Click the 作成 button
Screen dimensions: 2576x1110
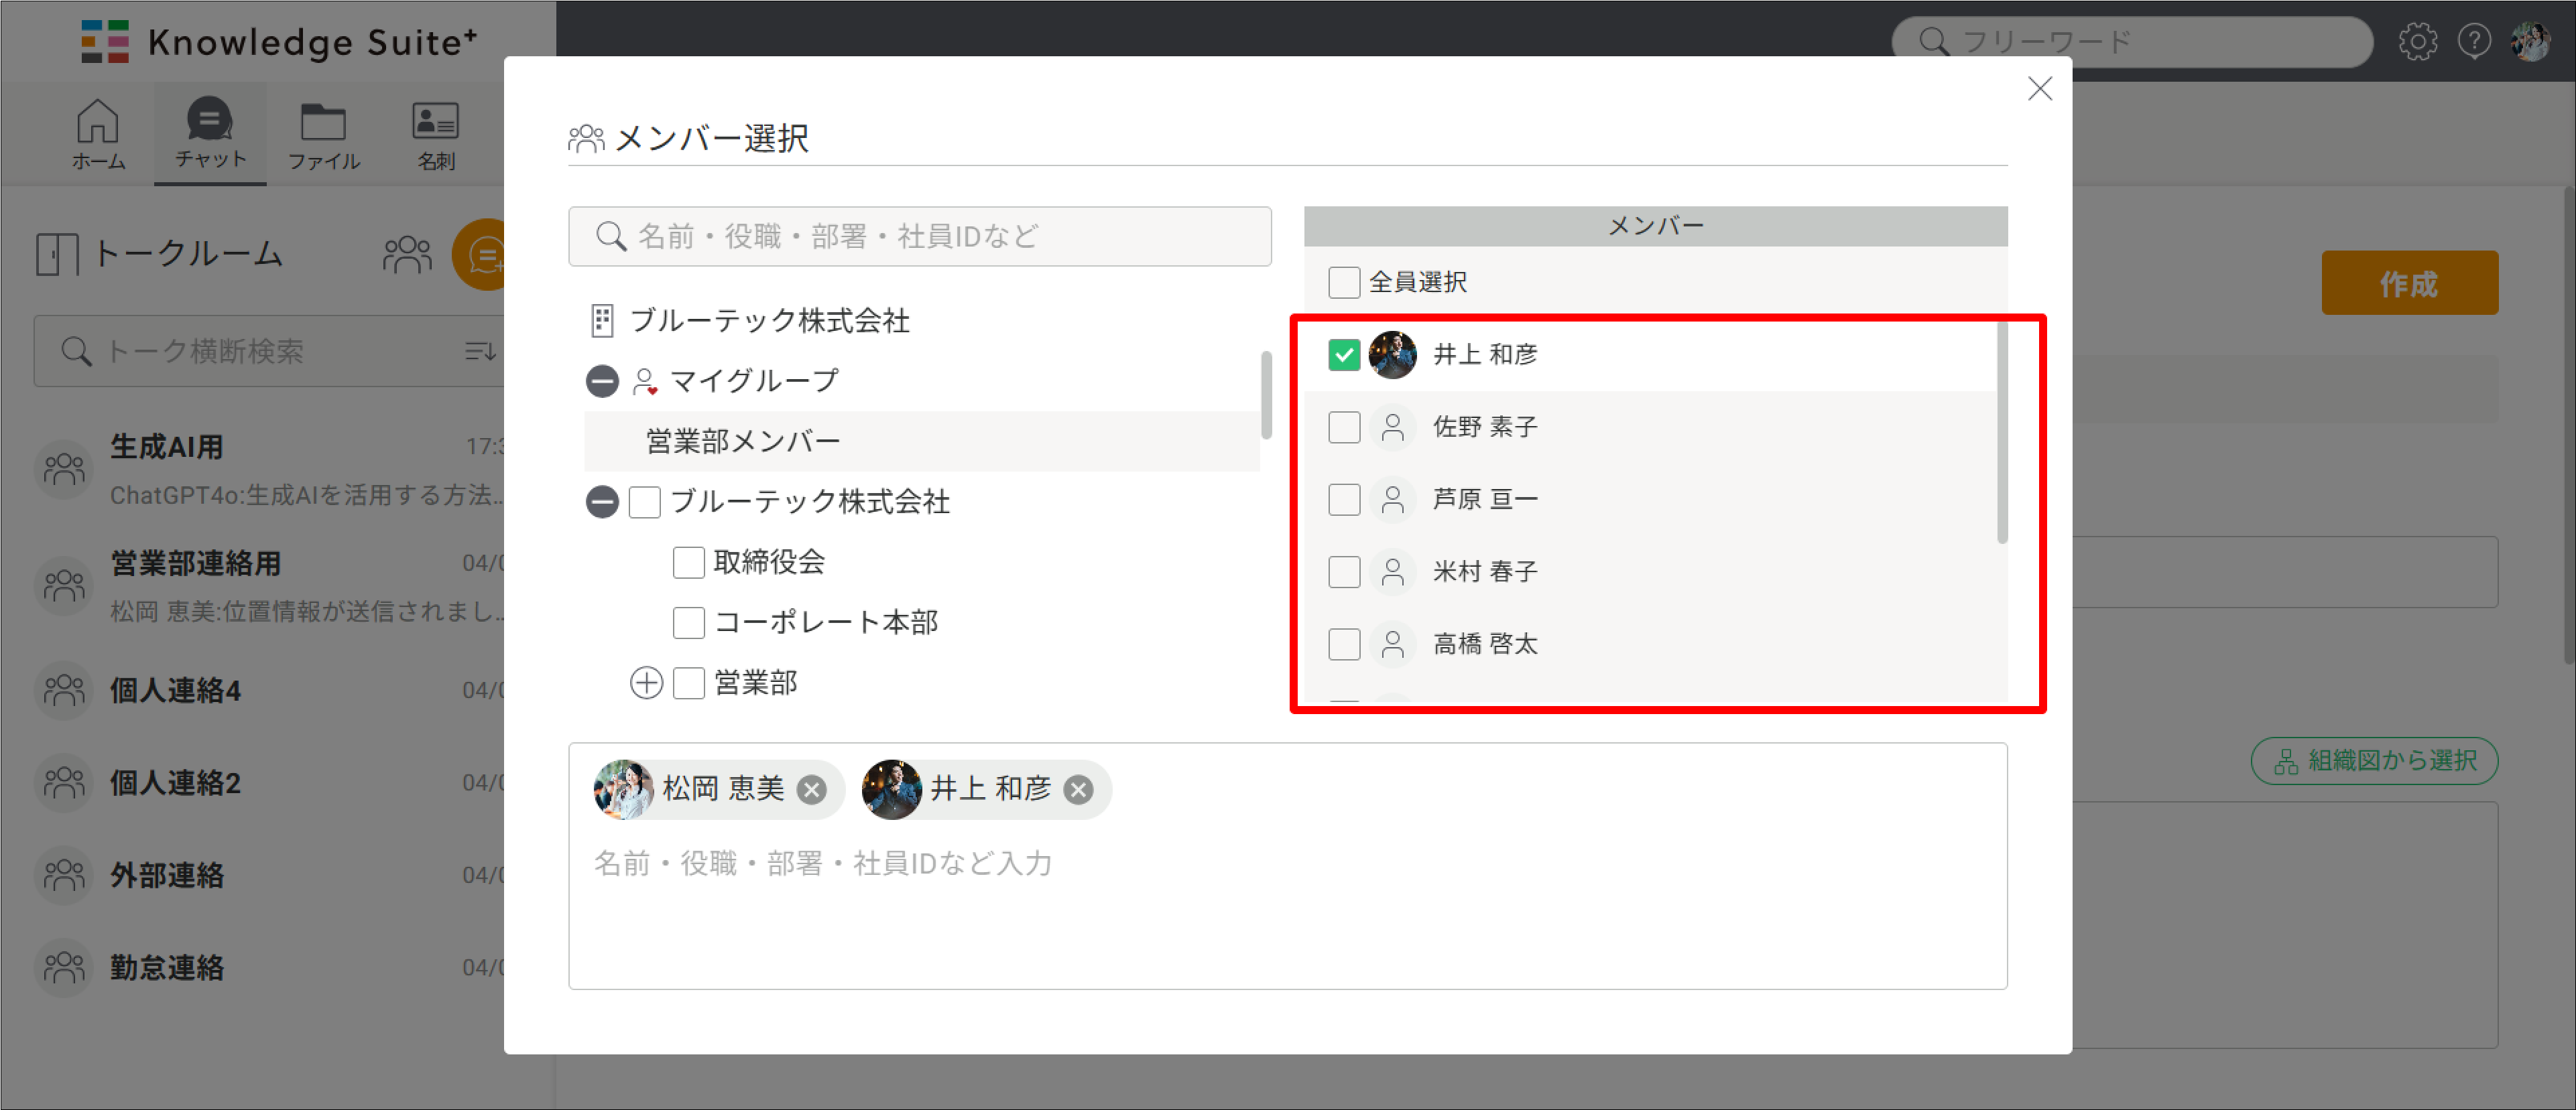(x=2409, y=284)
